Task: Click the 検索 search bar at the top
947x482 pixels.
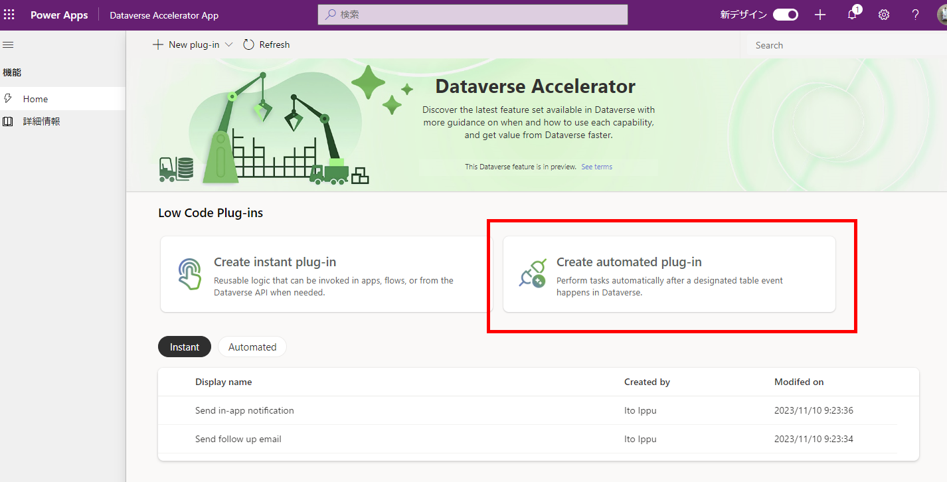Action: tap(472, 14)
